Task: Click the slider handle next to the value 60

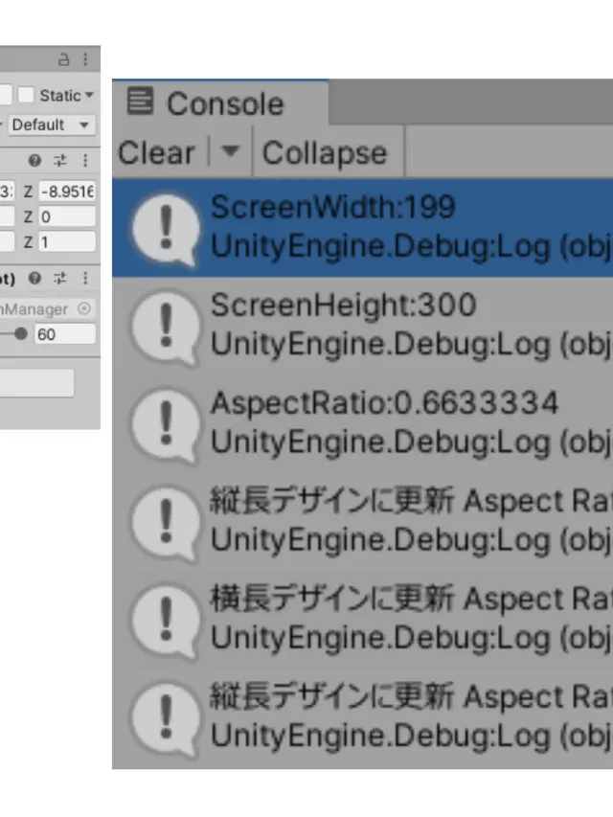Action: point(20,333)
